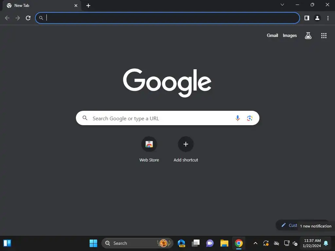Open Google Images link
The width and height of the screenshot is (335, 251).
(x=290, y=35)
